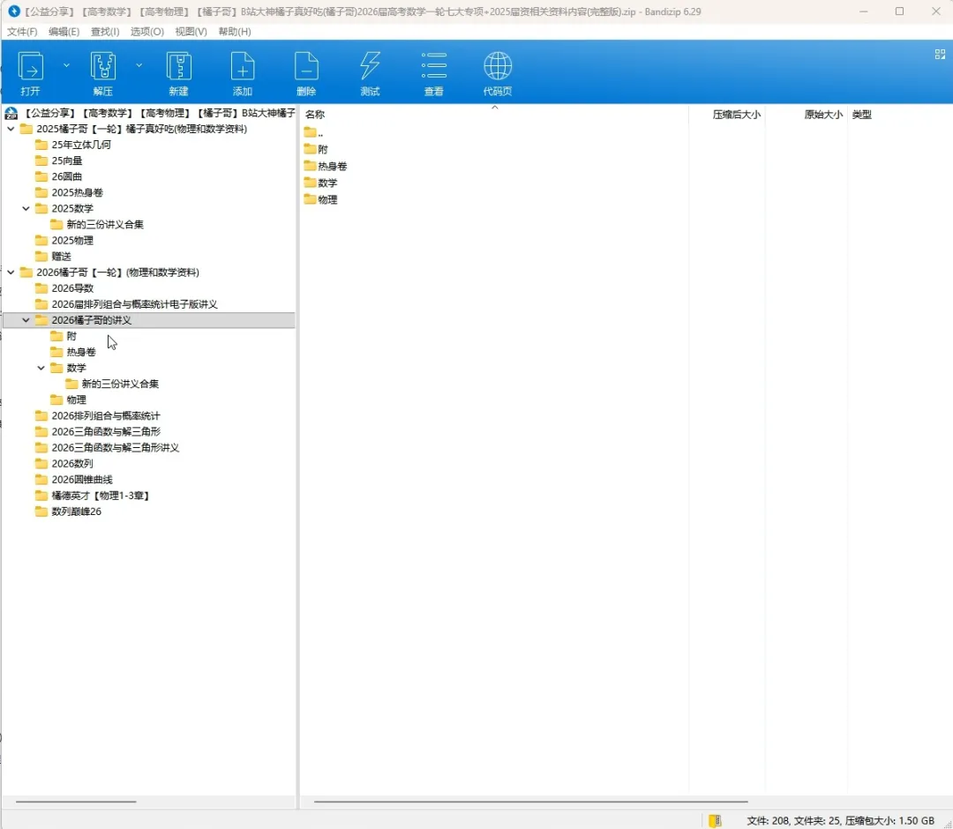Select the 橘德英才【物理1-3章】 folder
The height and width of the screenshot is (829, 953).
93,496
